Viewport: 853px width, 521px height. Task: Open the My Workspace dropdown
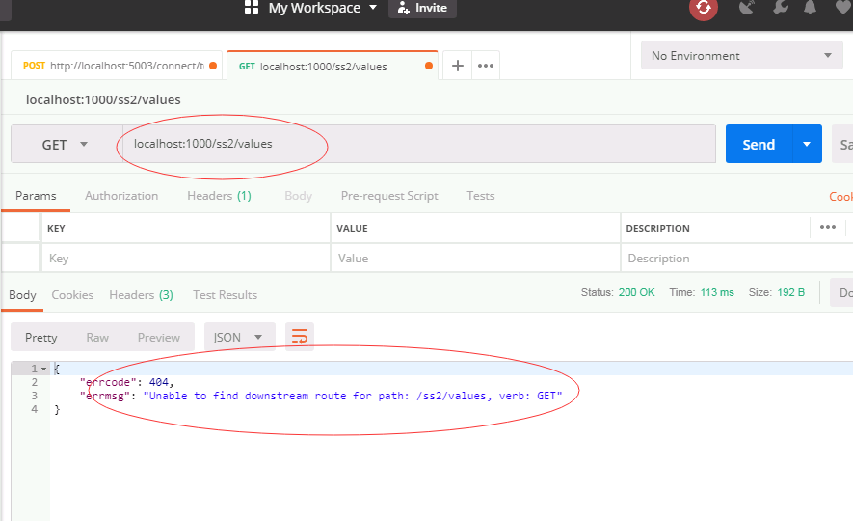click(x=322, y=8)
